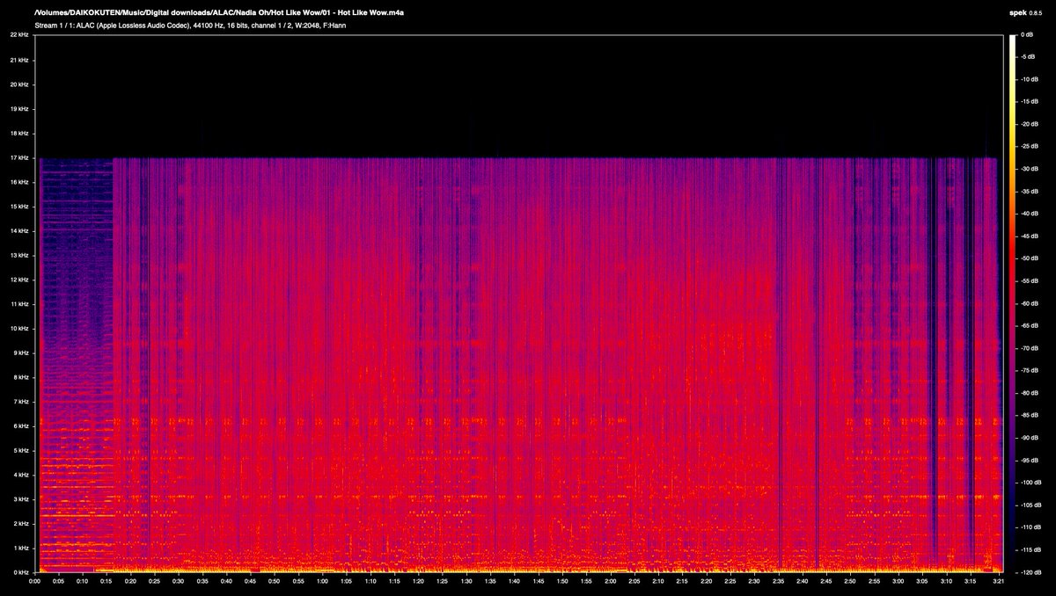Click the 20 kHz frequency label

tap(19, 84)
